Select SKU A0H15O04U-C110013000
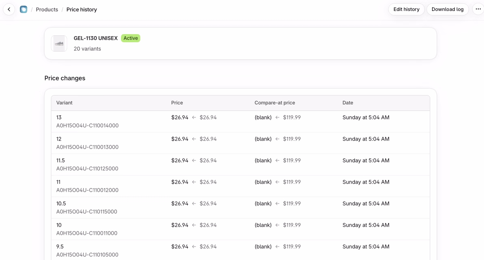 click(x=87, y=147)
